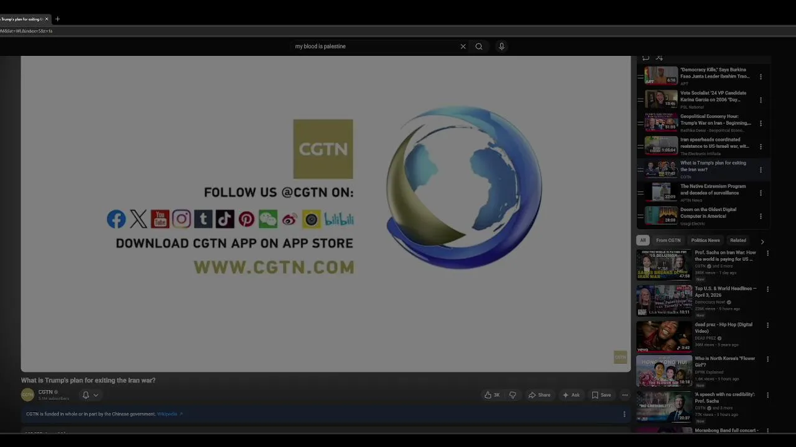
Task: Open options for 'Top U.S. & World Headlines'
Action: [x=767, y=289]
